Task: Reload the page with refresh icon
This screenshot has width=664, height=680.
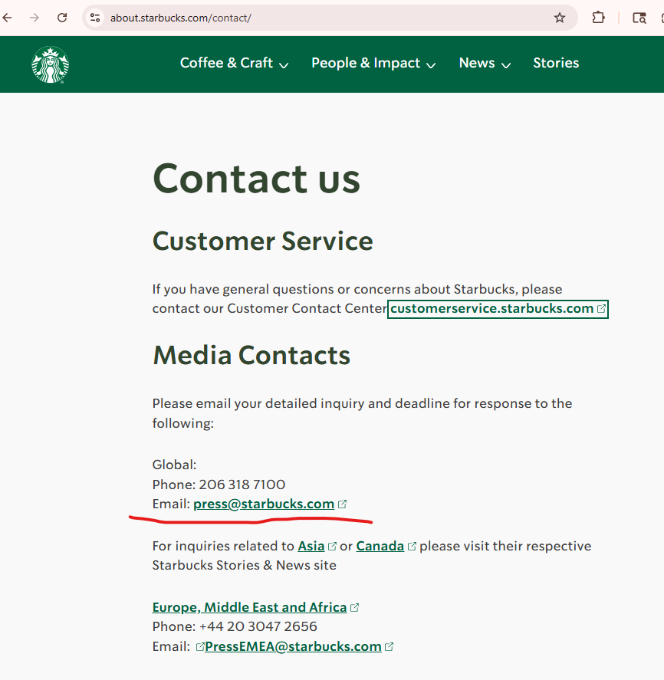Action: pyautogui.click(x=62, y=18)
